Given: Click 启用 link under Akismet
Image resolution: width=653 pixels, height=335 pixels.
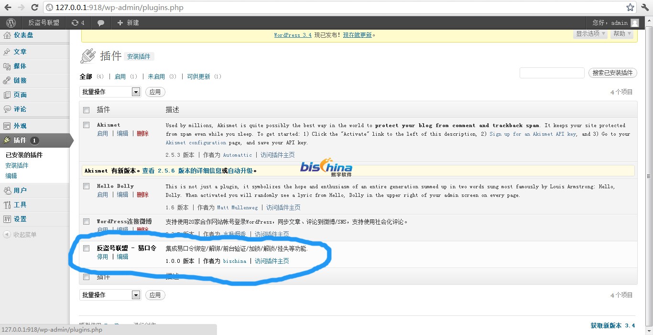Looking at the screenshot, I should [103, 133].
